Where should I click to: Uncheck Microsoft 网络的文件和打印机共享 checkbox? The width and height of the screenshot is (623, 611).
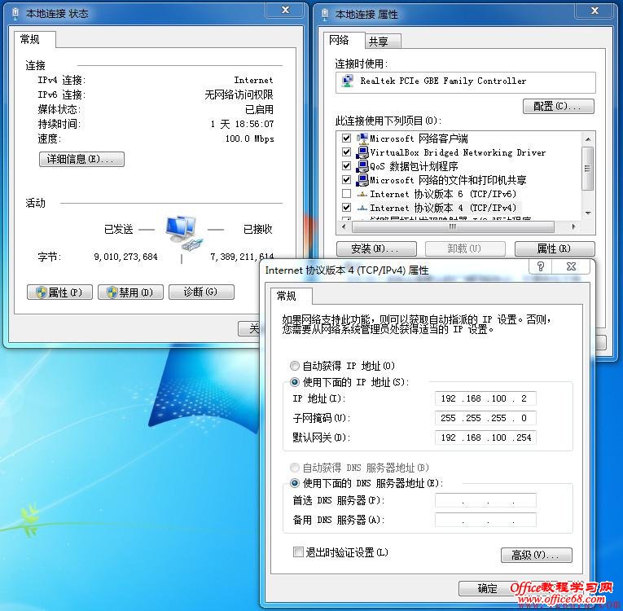click(346, 180)
